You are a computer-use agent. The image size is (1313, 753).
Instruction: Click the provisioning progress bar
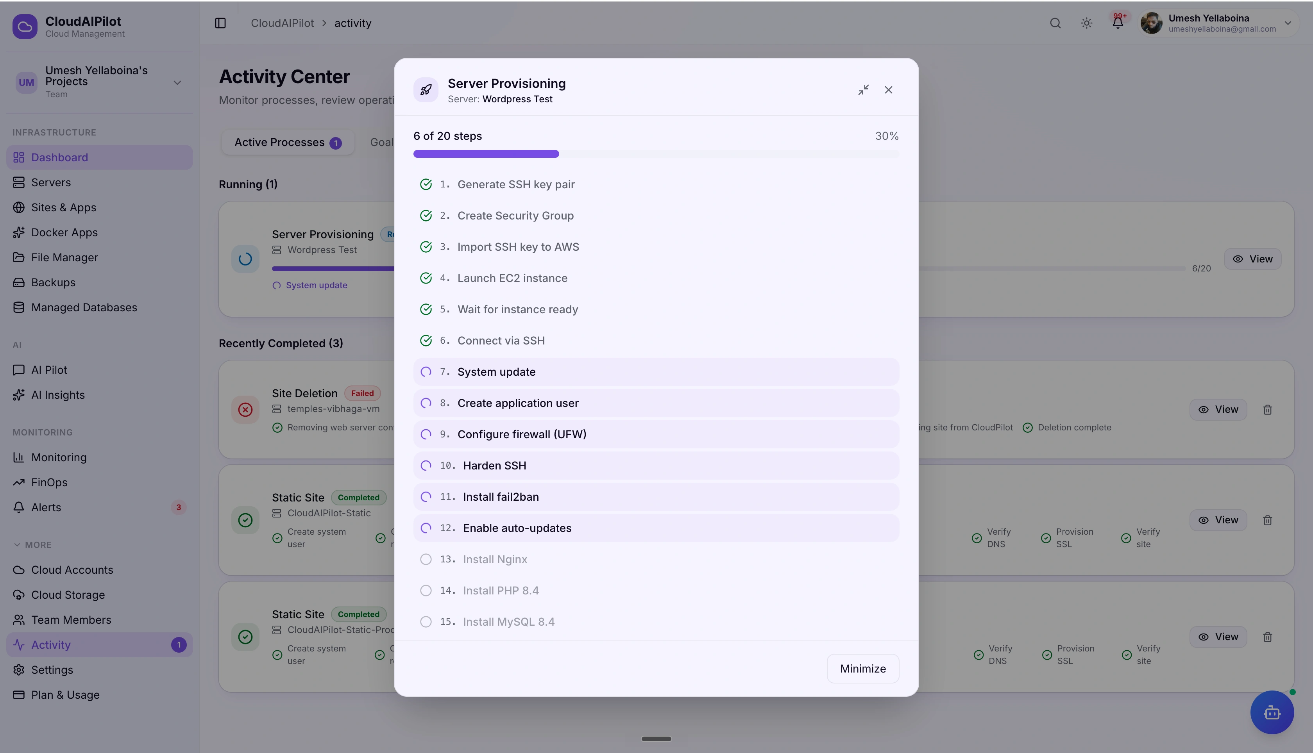click(656, 153)
